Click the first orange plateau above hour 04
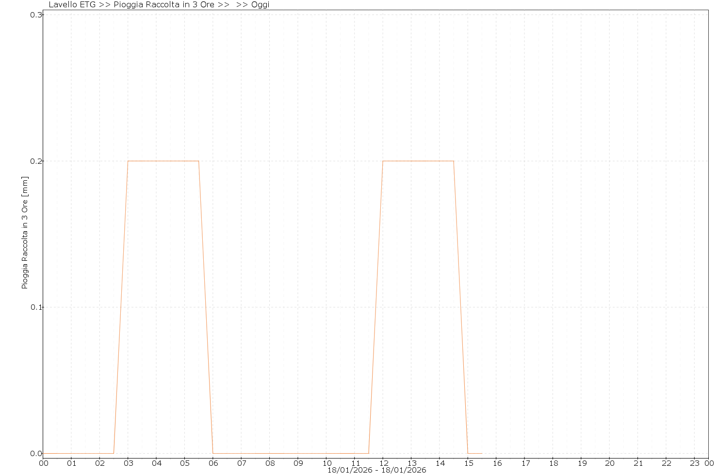 (x=156, y=161)
